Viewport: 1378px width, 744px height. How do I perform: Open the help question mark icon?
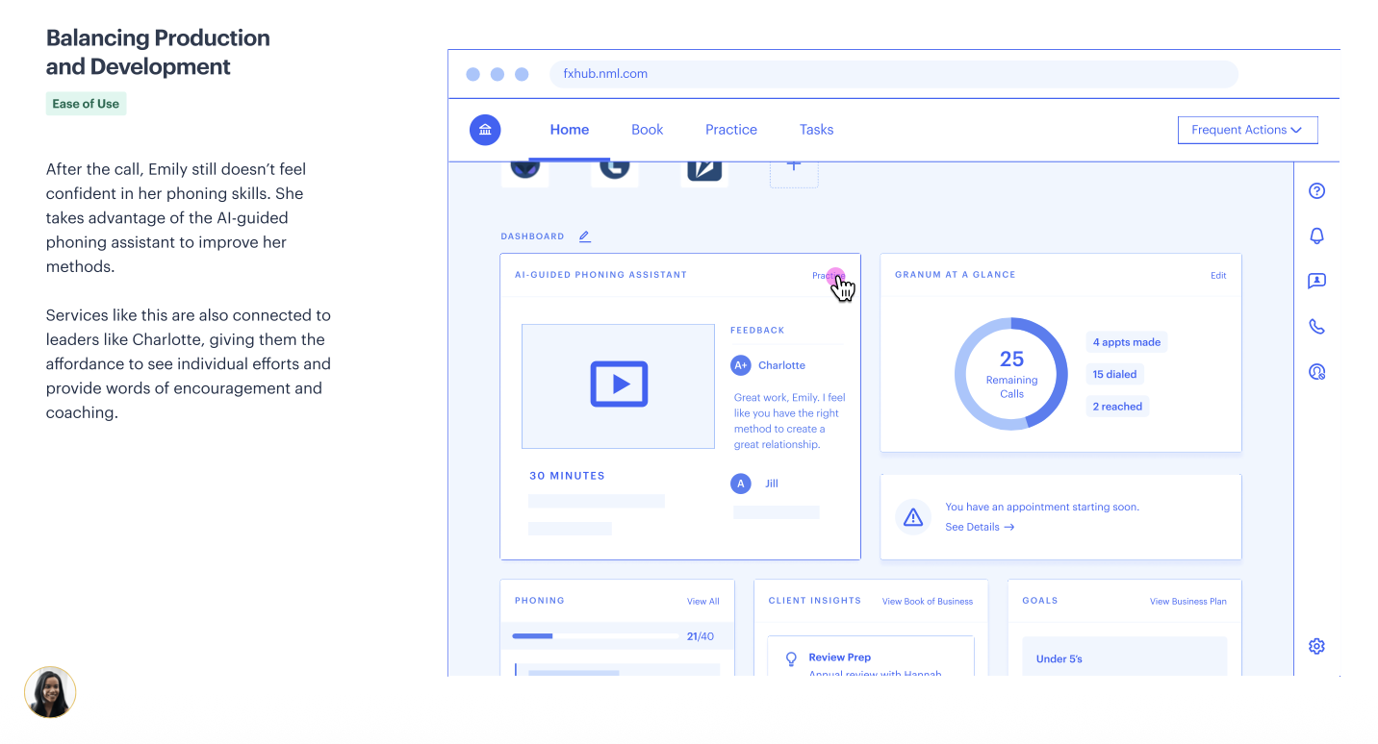[x=1317, y=190]
